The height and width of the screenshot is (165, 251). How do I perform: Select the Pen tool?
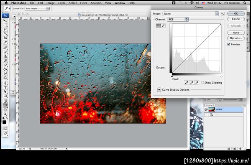5,83
